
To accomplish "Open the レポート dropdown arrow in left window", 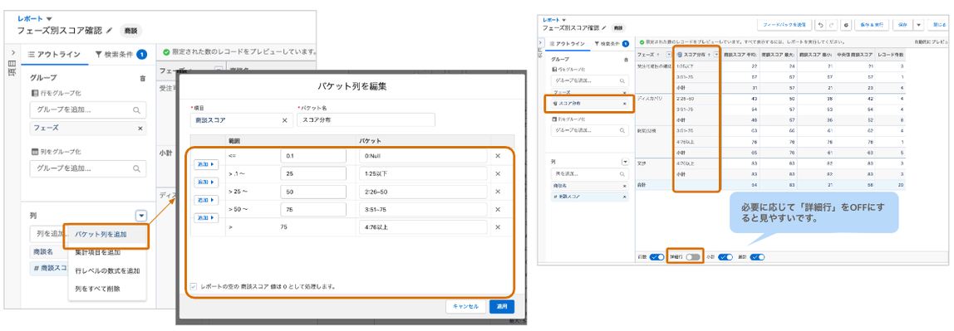I will [x=49, y=19].
